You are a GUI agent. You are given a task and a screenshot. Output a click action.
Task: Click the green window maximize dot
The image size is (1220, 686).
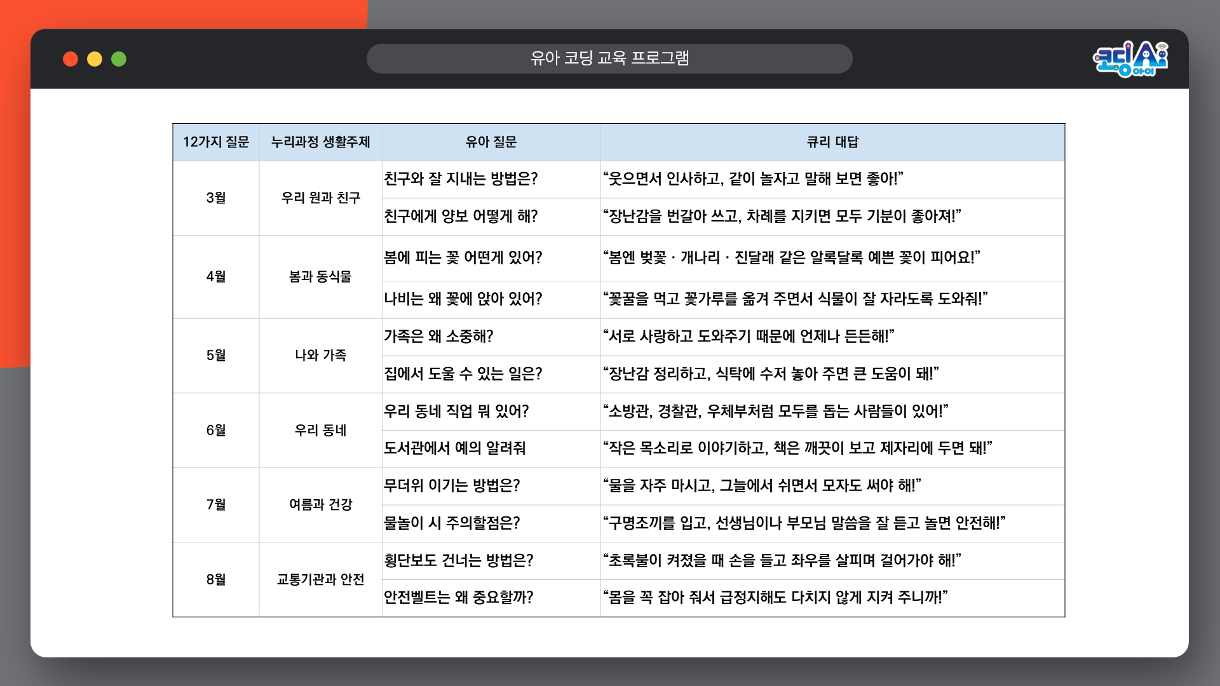tap(119, 59)
